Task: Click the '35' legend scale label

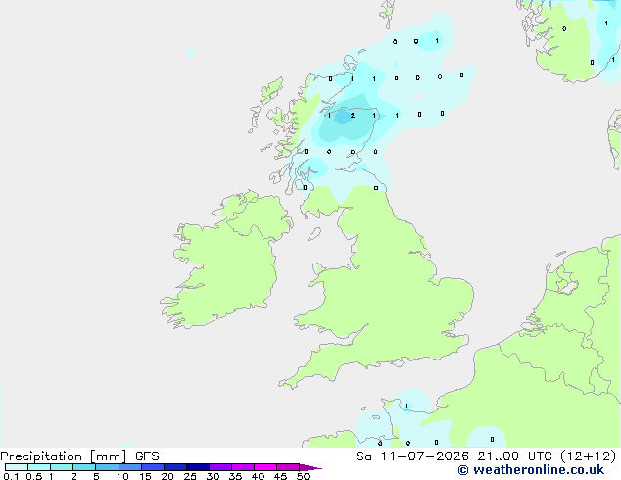Action: [235, 476]
